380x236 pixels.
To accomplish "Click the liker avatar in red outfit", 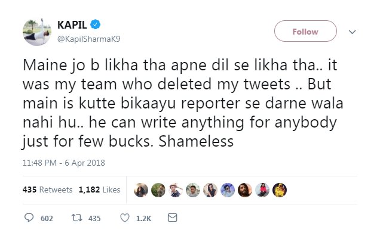I will click(262, 190).
